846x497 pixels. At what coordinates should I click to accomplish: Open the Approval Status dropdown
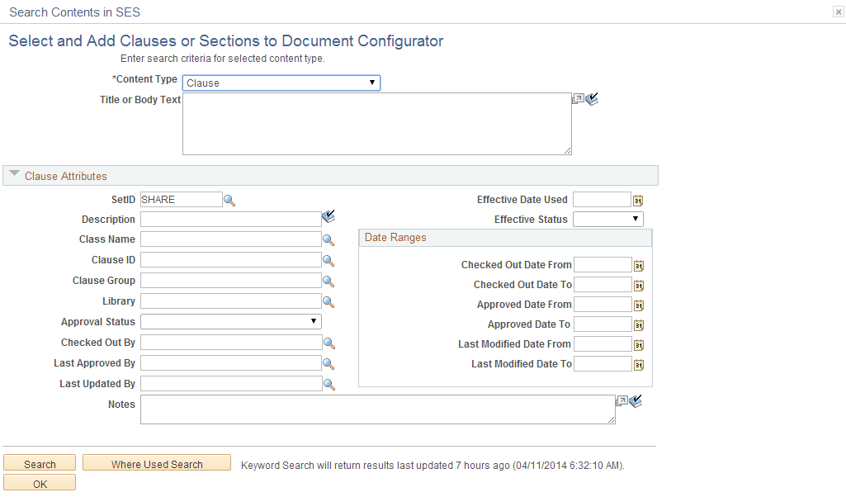[x=313, y=321]
